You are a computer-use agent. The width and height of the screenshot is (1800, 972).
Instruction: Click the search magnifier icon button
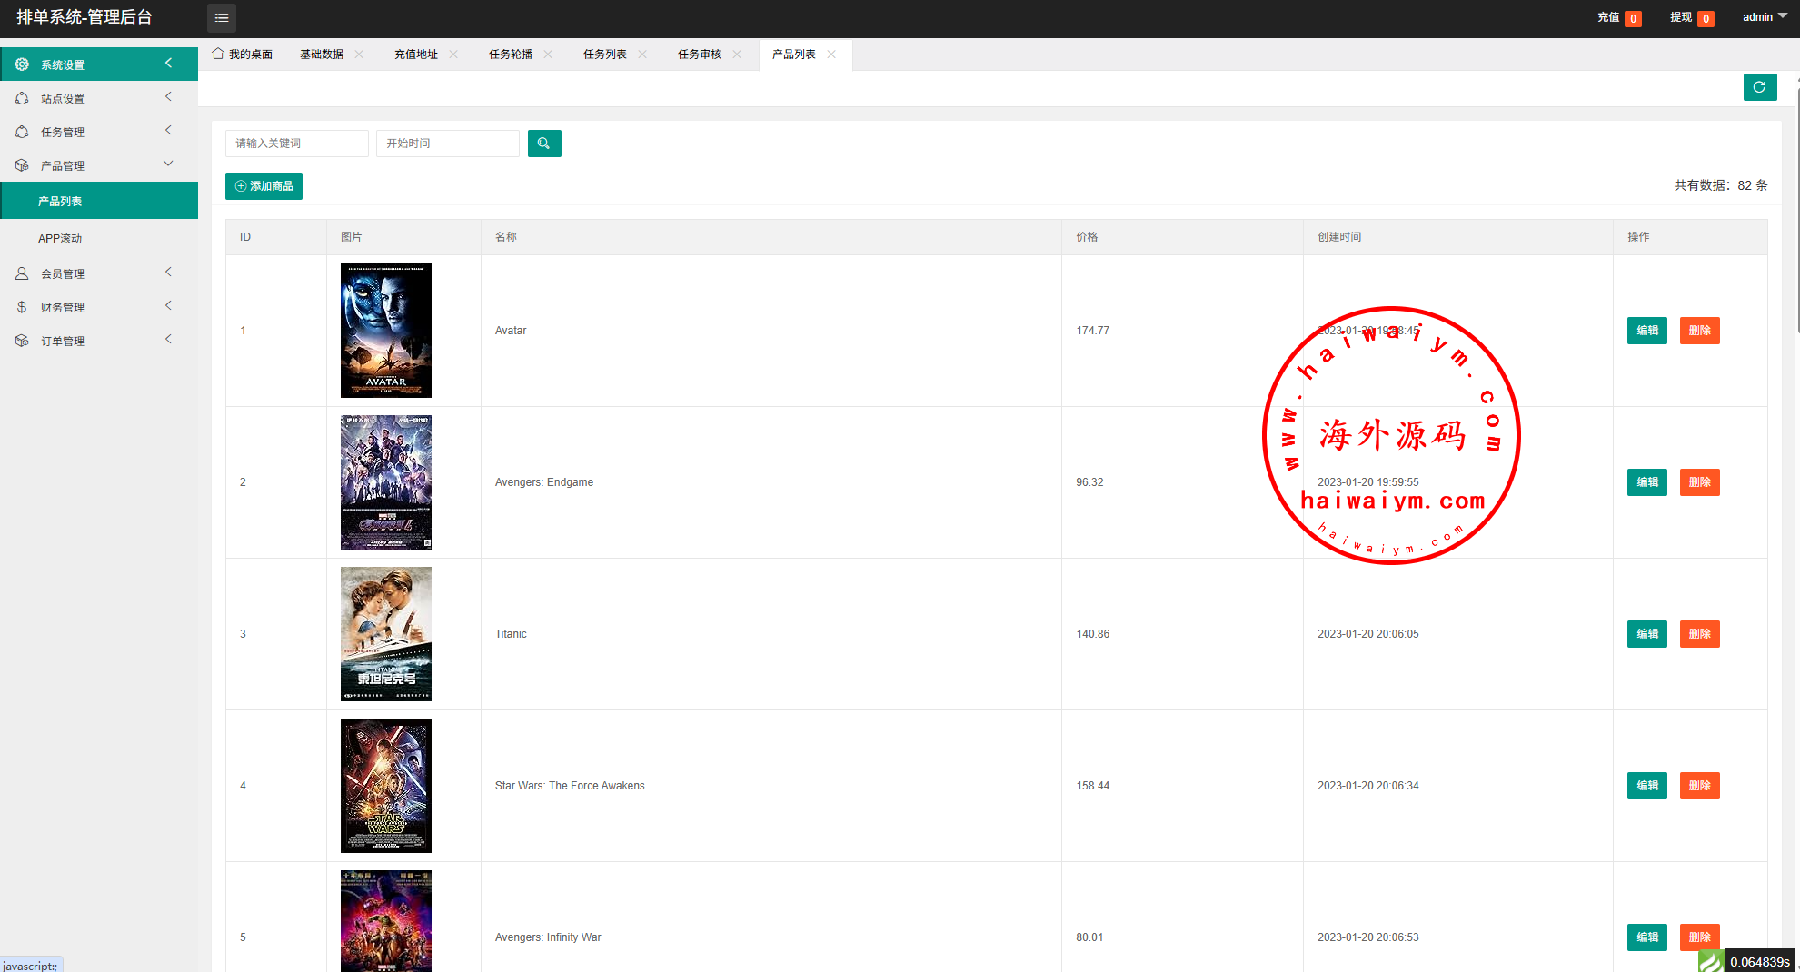click(543, 144)
